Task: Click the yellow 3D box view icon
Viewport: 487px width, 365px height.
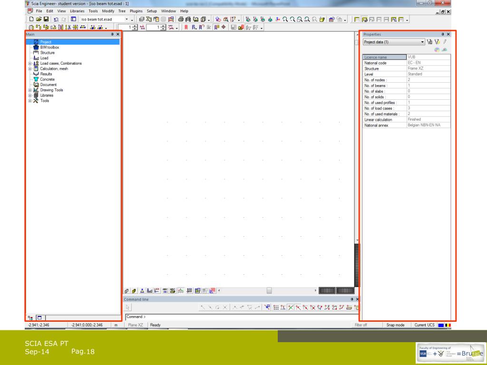Action: (x=322, y=19)
